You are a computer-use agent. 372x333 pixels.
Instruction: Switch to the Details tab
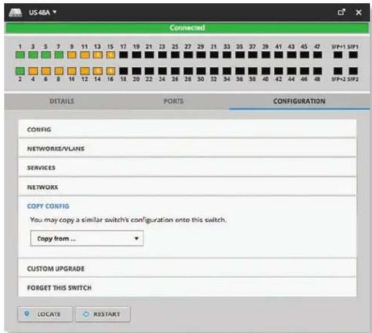[62, 101]
